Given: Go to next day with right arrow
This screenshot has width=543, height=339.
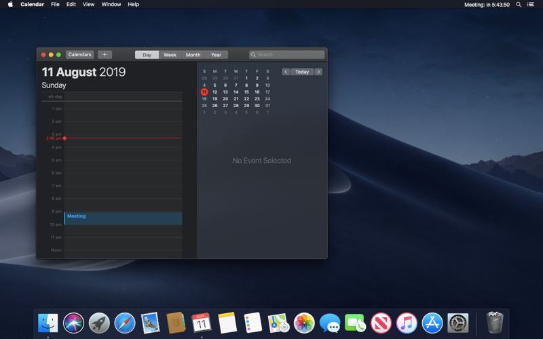Looking at the screenshot, I should pyautogui.click(x=318, y=72).
